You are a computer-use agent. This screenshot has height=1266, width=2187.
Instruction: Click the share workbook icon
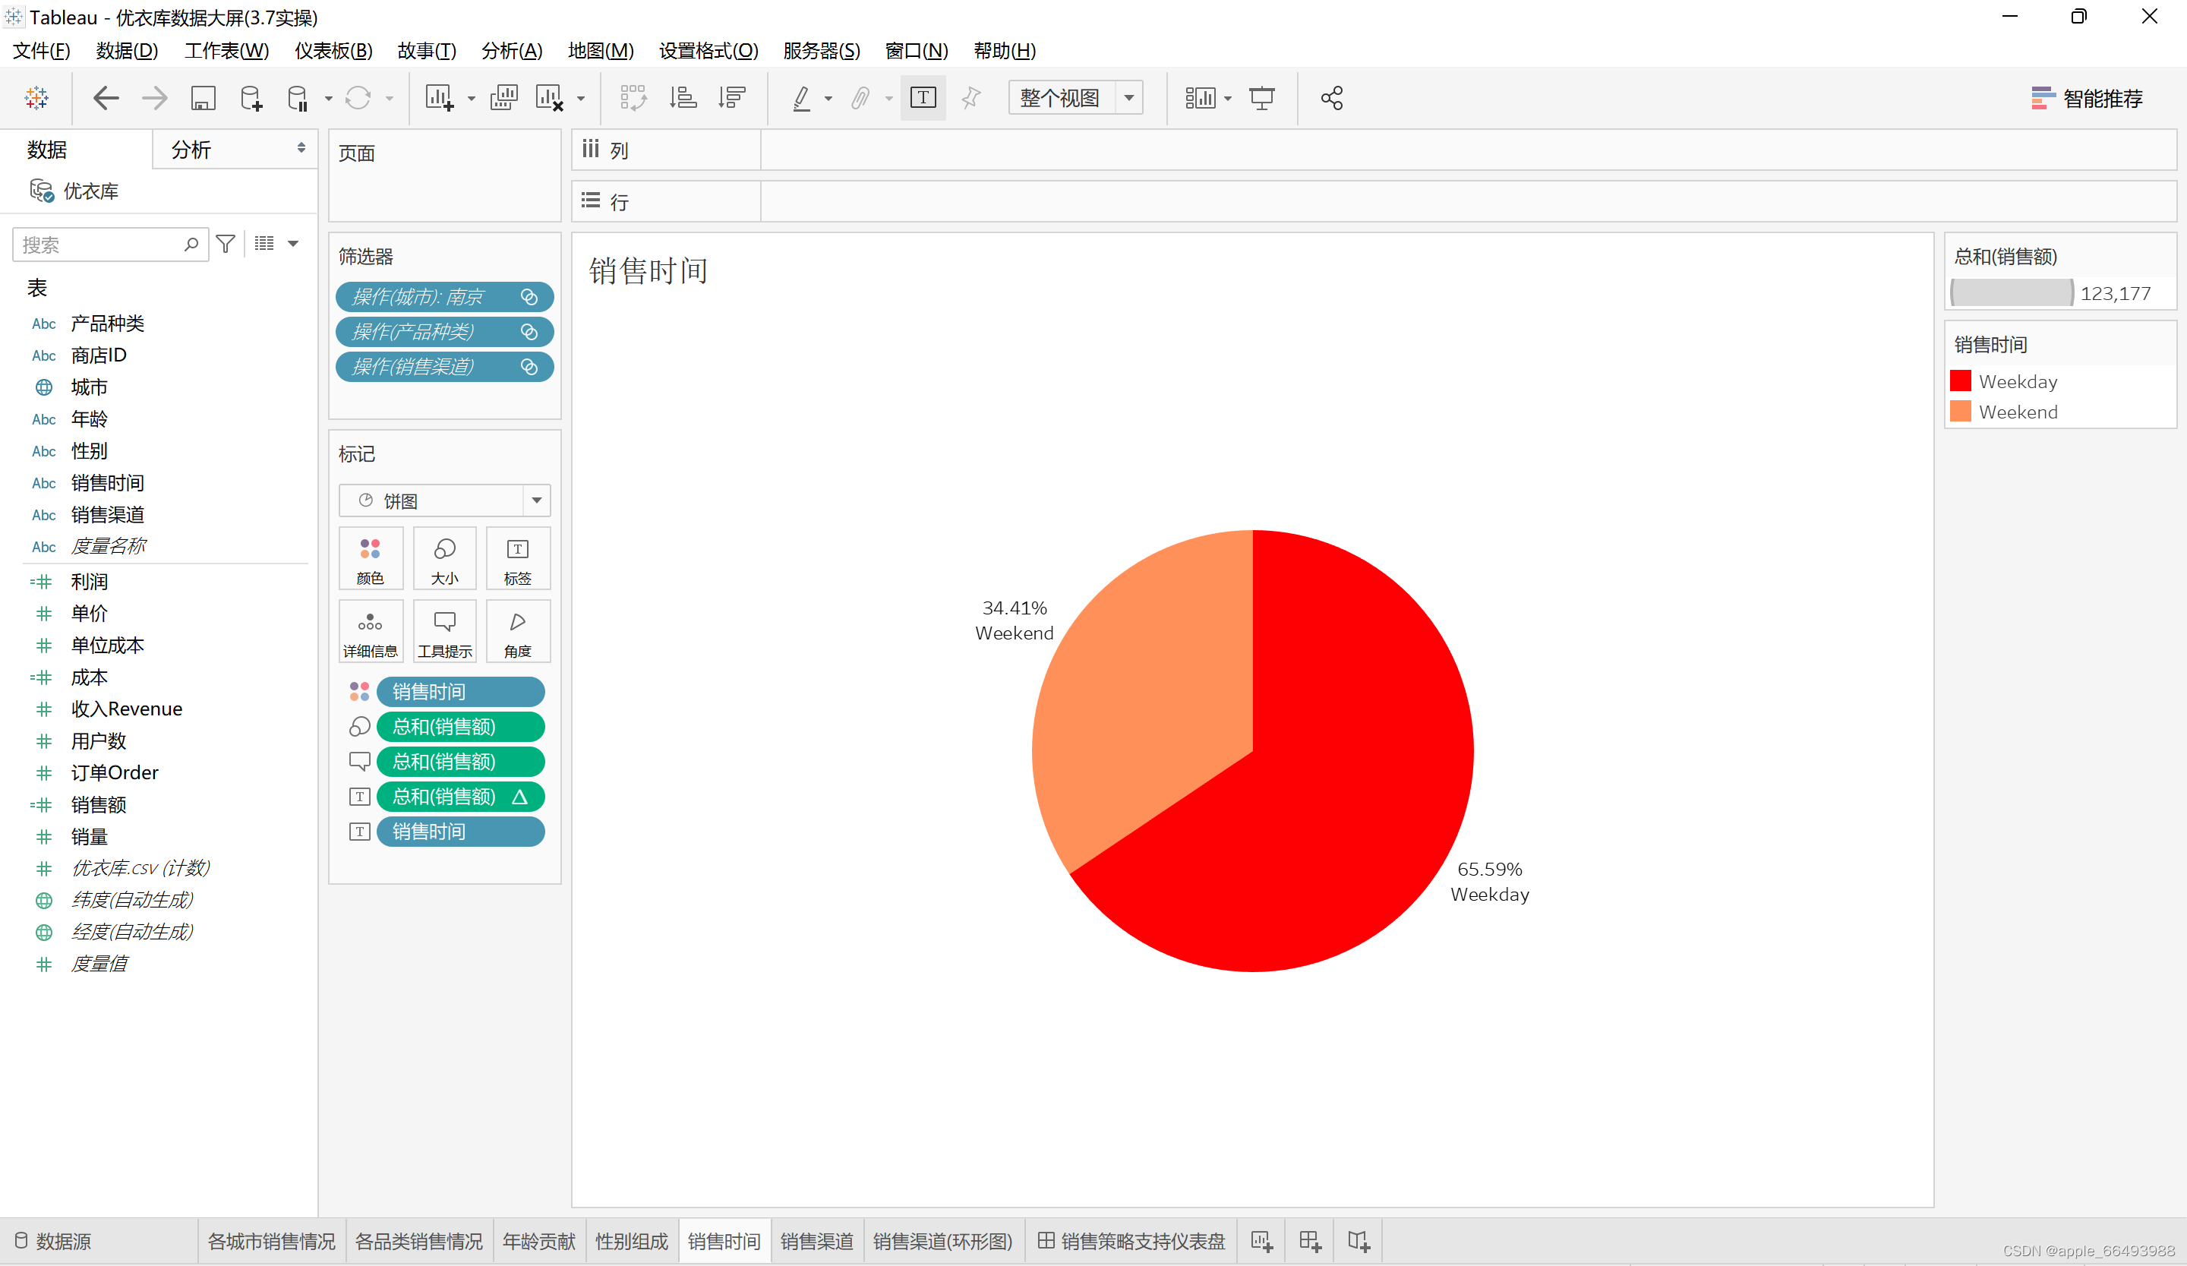[x=1331, y=98]
